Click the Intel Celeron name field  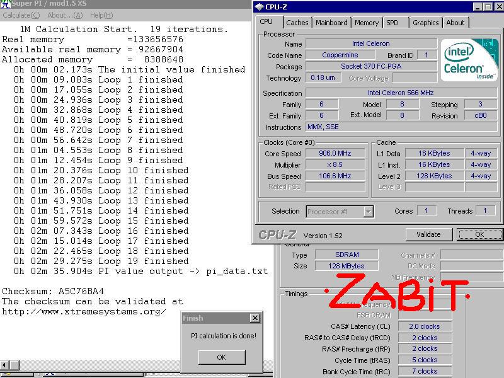(371, 43)
